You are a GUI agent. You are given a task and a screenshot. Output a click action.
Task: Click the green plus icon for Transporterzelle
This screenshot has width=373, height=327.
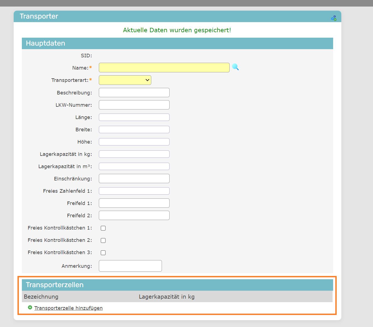30,308
